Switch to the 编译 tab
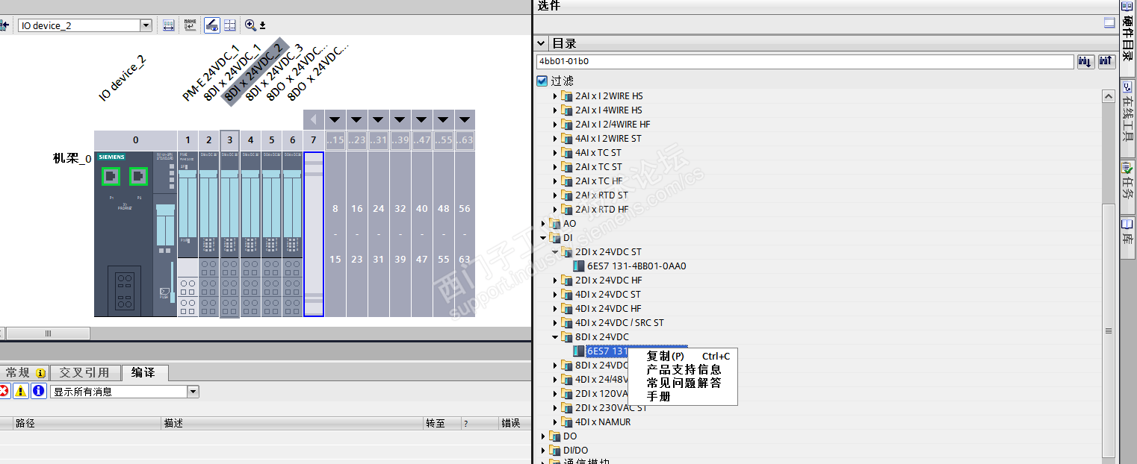The width and height of the screenshot is (1137, 464). [x=144, y=372]
